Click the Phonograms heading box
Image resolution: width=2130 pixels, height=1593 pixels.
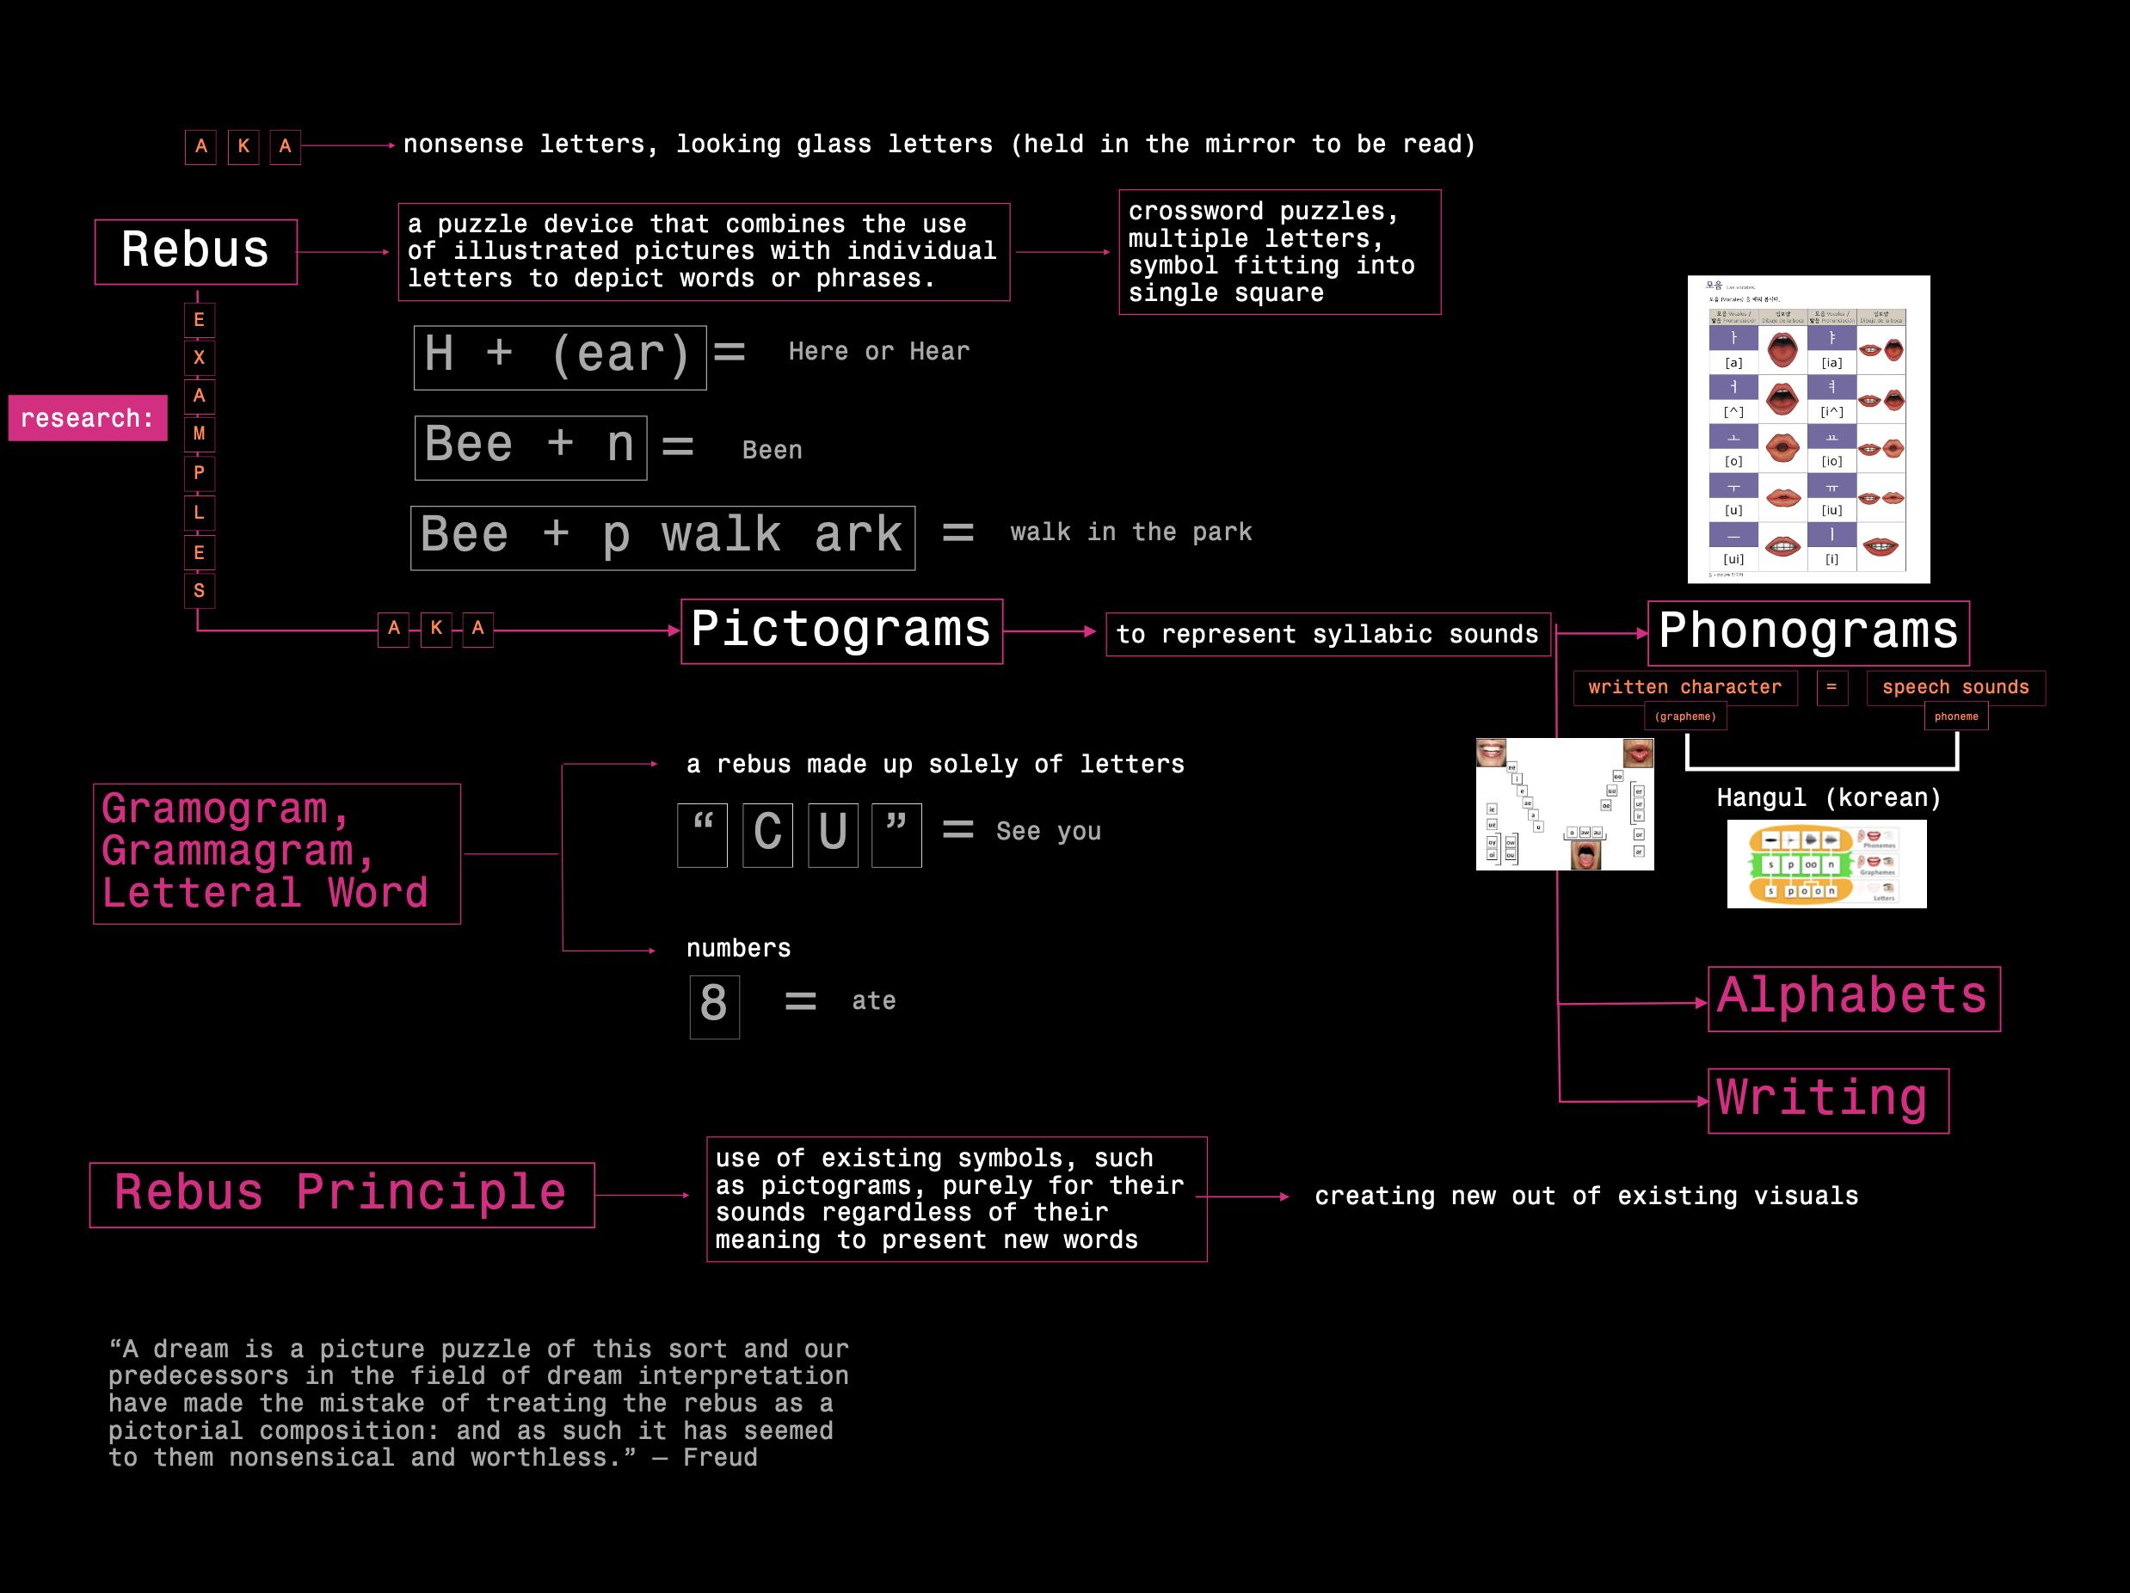click(x=1808, y=633)
